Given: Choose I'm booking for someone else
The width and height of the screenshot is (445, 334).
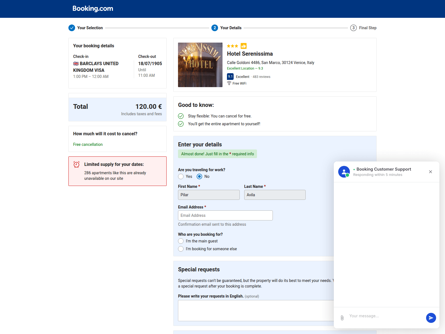Looking at the screenshot, I should click(x=181, y=249).
